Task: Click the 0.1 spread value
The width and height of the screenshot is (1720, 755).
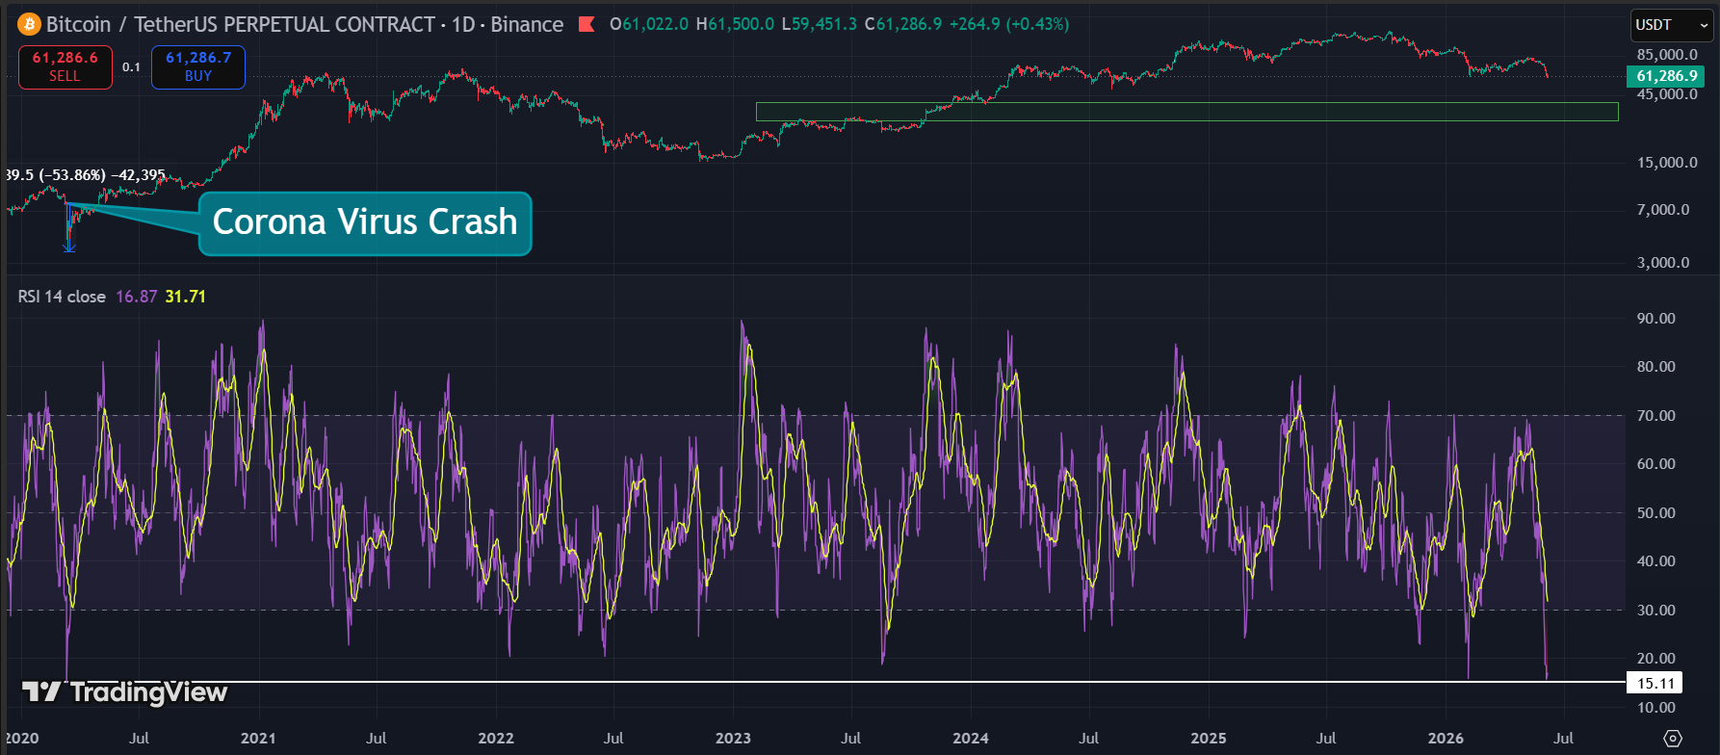Action: (131, 67)
